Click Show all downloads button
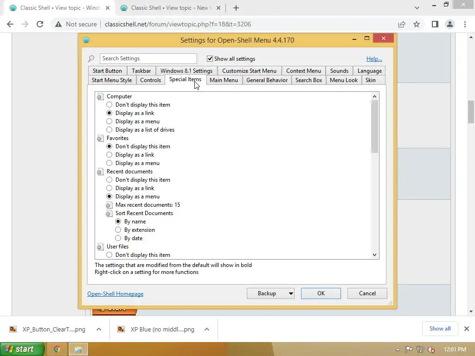This screenshot has width=475, height=356. pyautogui.click(x=440, y=329)
